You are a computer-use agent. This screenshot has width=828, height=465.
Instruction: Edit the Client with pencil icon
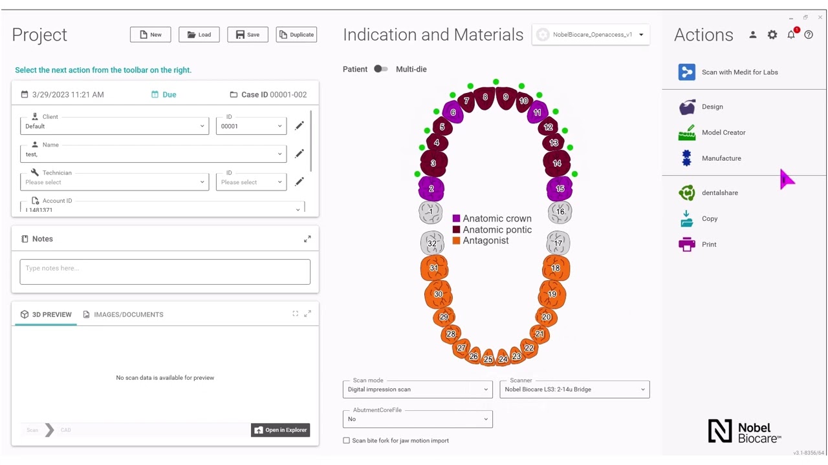(300, 126)
